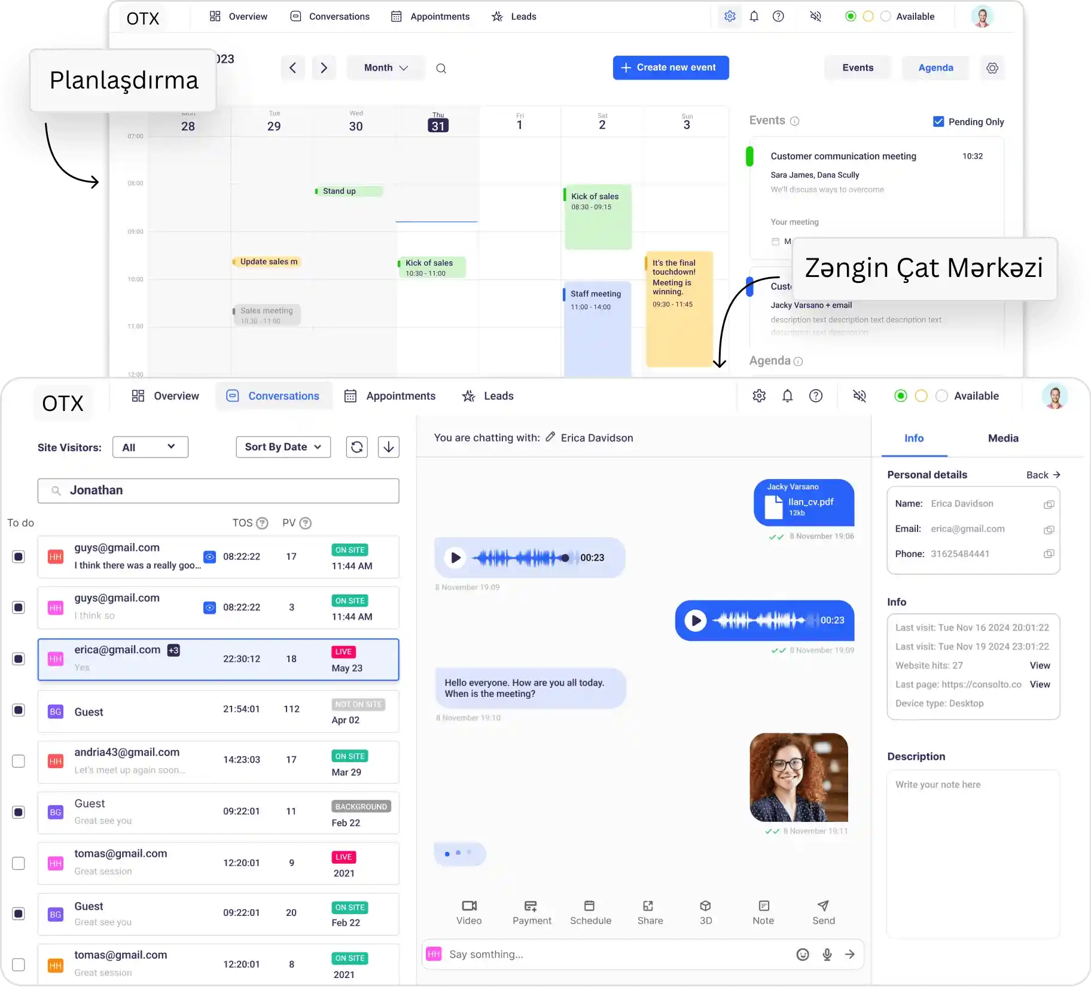Copy Erica Davidson's email address
Screen dimensions: 1091x987
(1049, 530)
